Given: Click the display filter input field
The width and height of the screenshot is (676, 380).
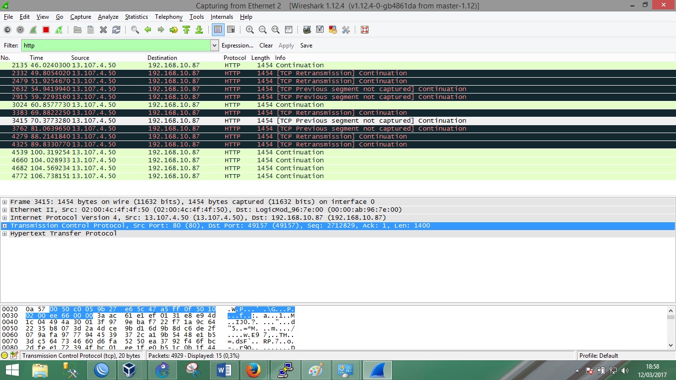Looking at the screenshot, I should point(116,46).
